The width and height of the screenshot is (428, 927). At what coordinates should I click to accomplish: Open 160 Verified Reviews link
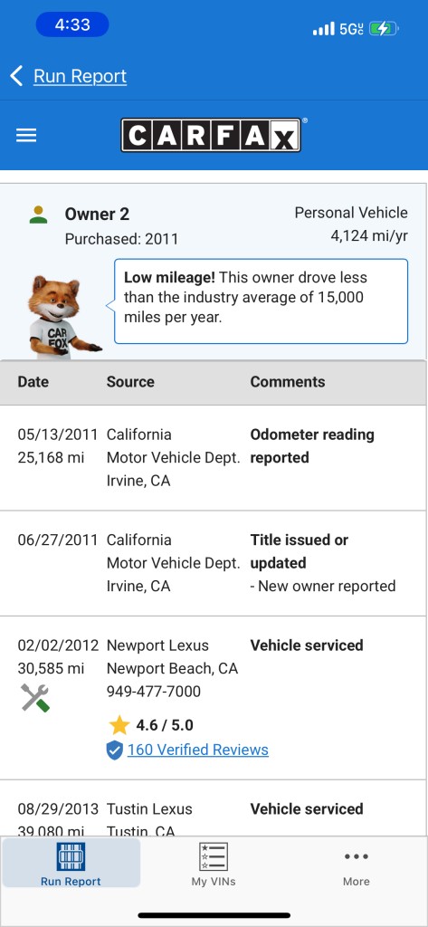(198, 750)
